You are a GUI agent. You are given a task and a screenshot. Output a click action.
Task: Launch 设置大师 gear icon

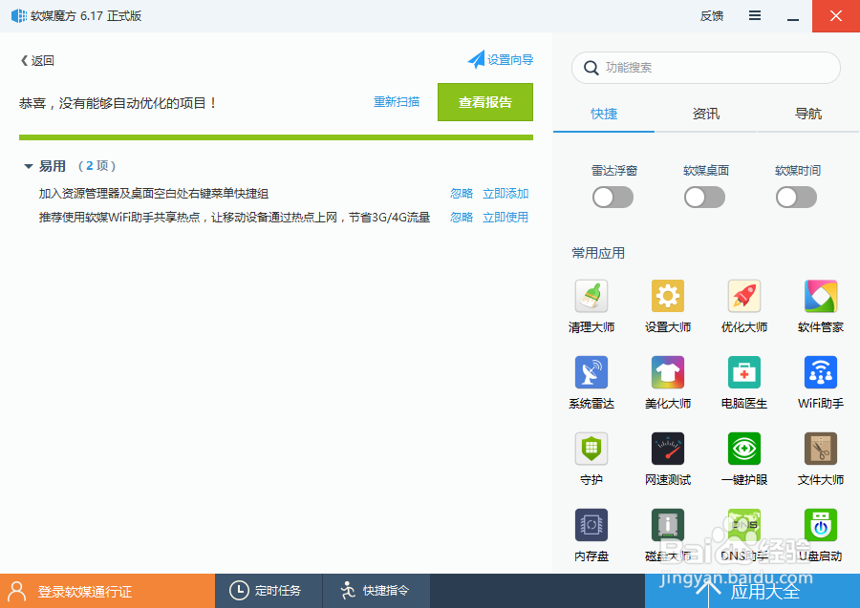[668, 296]
